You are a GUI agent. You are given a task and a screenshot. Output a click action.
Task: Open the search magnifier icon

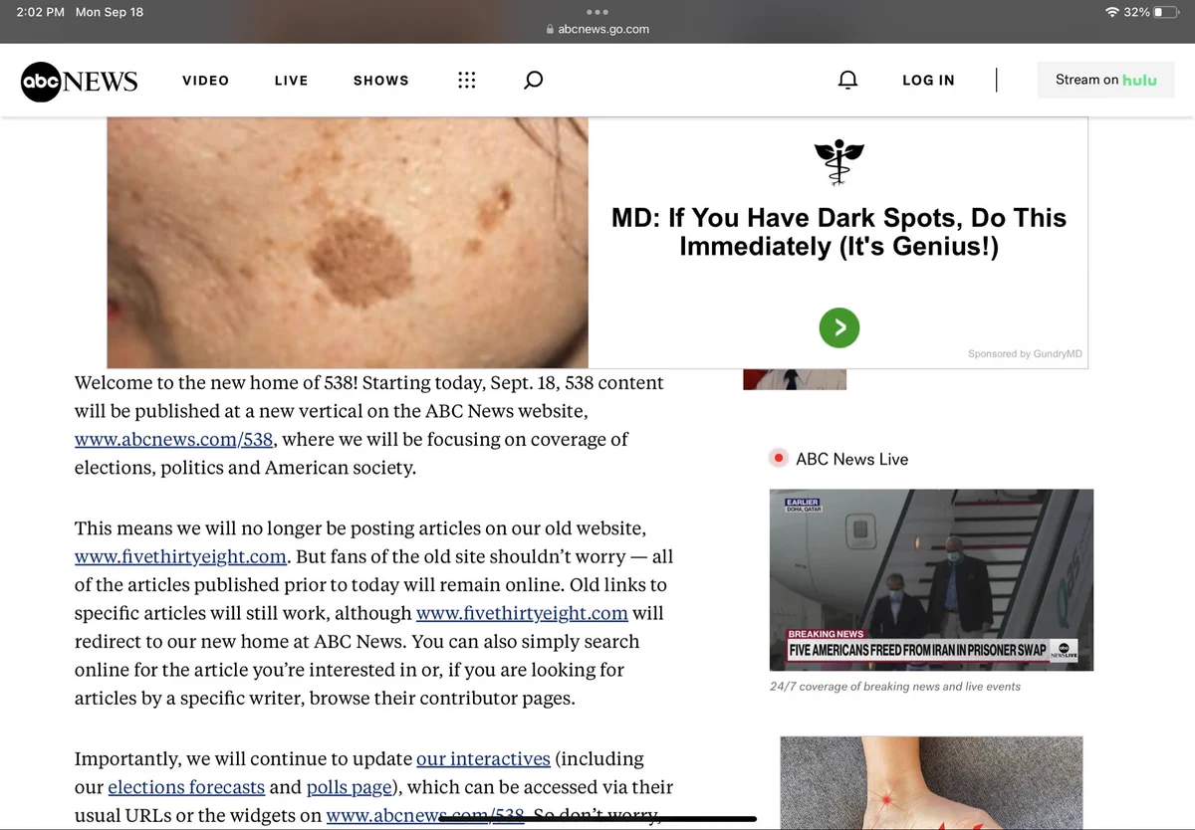(534, 81)
